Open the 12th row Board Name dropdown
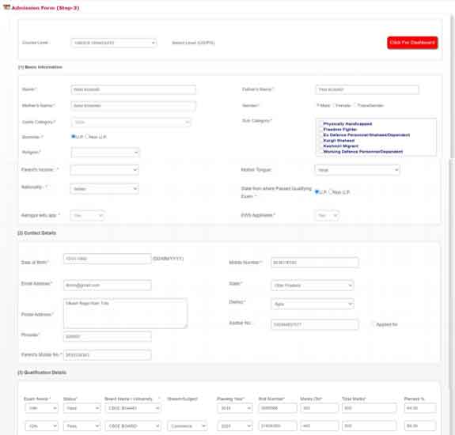The width and height of the screenshot is (455, 435). (133, 426)
